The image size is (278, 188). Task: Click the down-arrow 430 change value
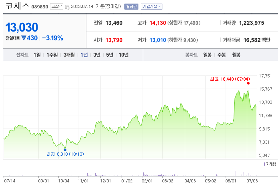[x=30, y=38]
